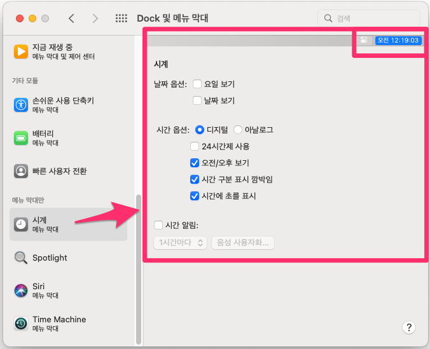Select 손쉬운 사용 단축키 sidebar item
The width and height of the screenshot is (430, 349).
68,105
